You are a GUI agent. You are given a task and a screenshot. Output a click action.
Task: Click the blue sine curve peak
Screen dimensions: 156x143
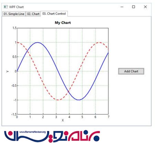coord(38,42)
